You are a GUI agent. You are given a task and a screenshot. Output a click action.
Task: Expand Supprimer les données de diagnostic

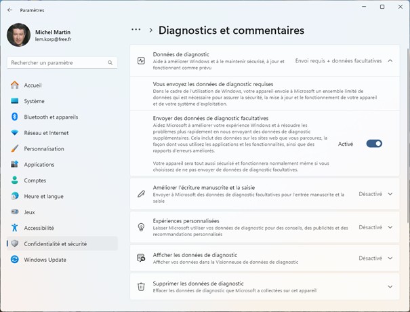pyautogui.click(x=390, y=286)
